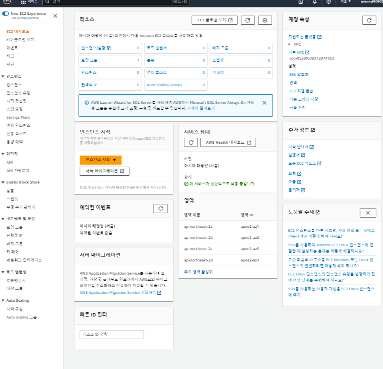Collapse the 로드 밸런싱 sidebar section
383x369 pixels.
coord(3,272)
